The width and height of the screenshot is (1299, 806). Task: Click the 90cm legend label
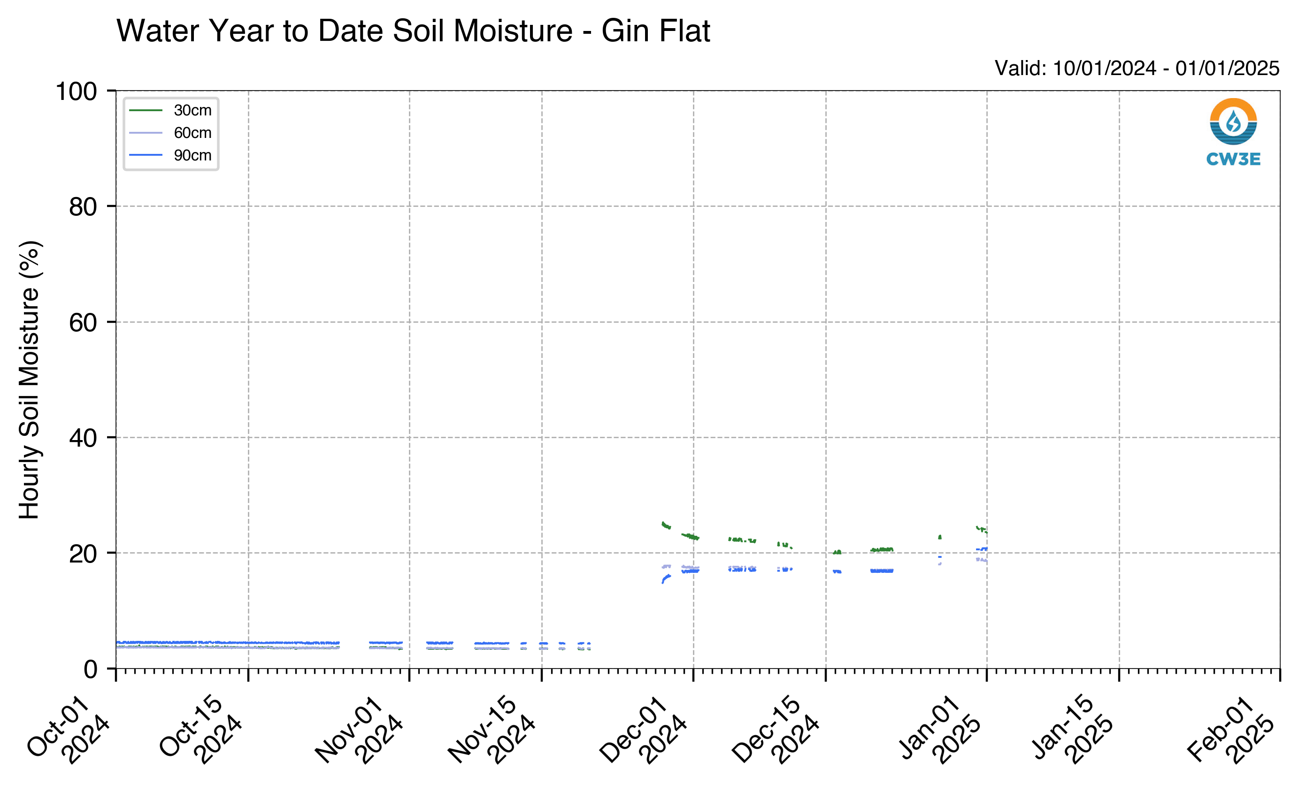pos(192,155)
